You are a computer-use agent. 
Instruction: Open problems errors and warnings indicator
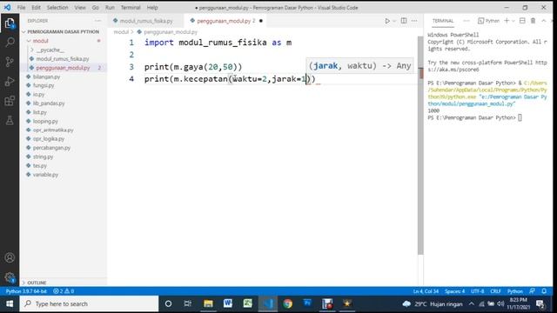pos(64,291)
